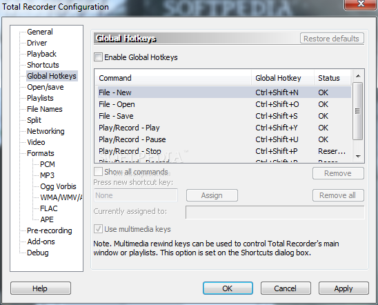Confirm settings with the OK button

(x=228, y=288)
